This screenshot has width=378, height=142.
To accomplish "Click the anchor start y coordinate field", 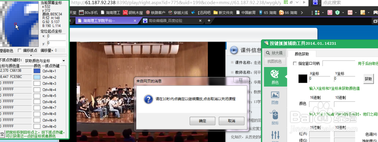I will click(56, 43).
